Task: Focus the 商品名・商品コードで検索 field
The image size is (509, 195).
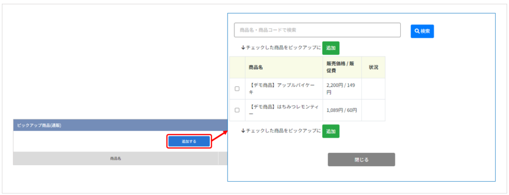Action: pyautogui.click(x=317, y=30)
